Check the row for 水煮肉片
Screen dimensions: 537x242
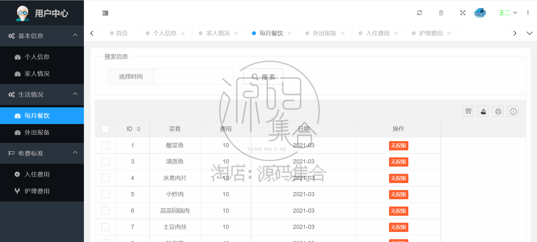click(x=105, y=178)
